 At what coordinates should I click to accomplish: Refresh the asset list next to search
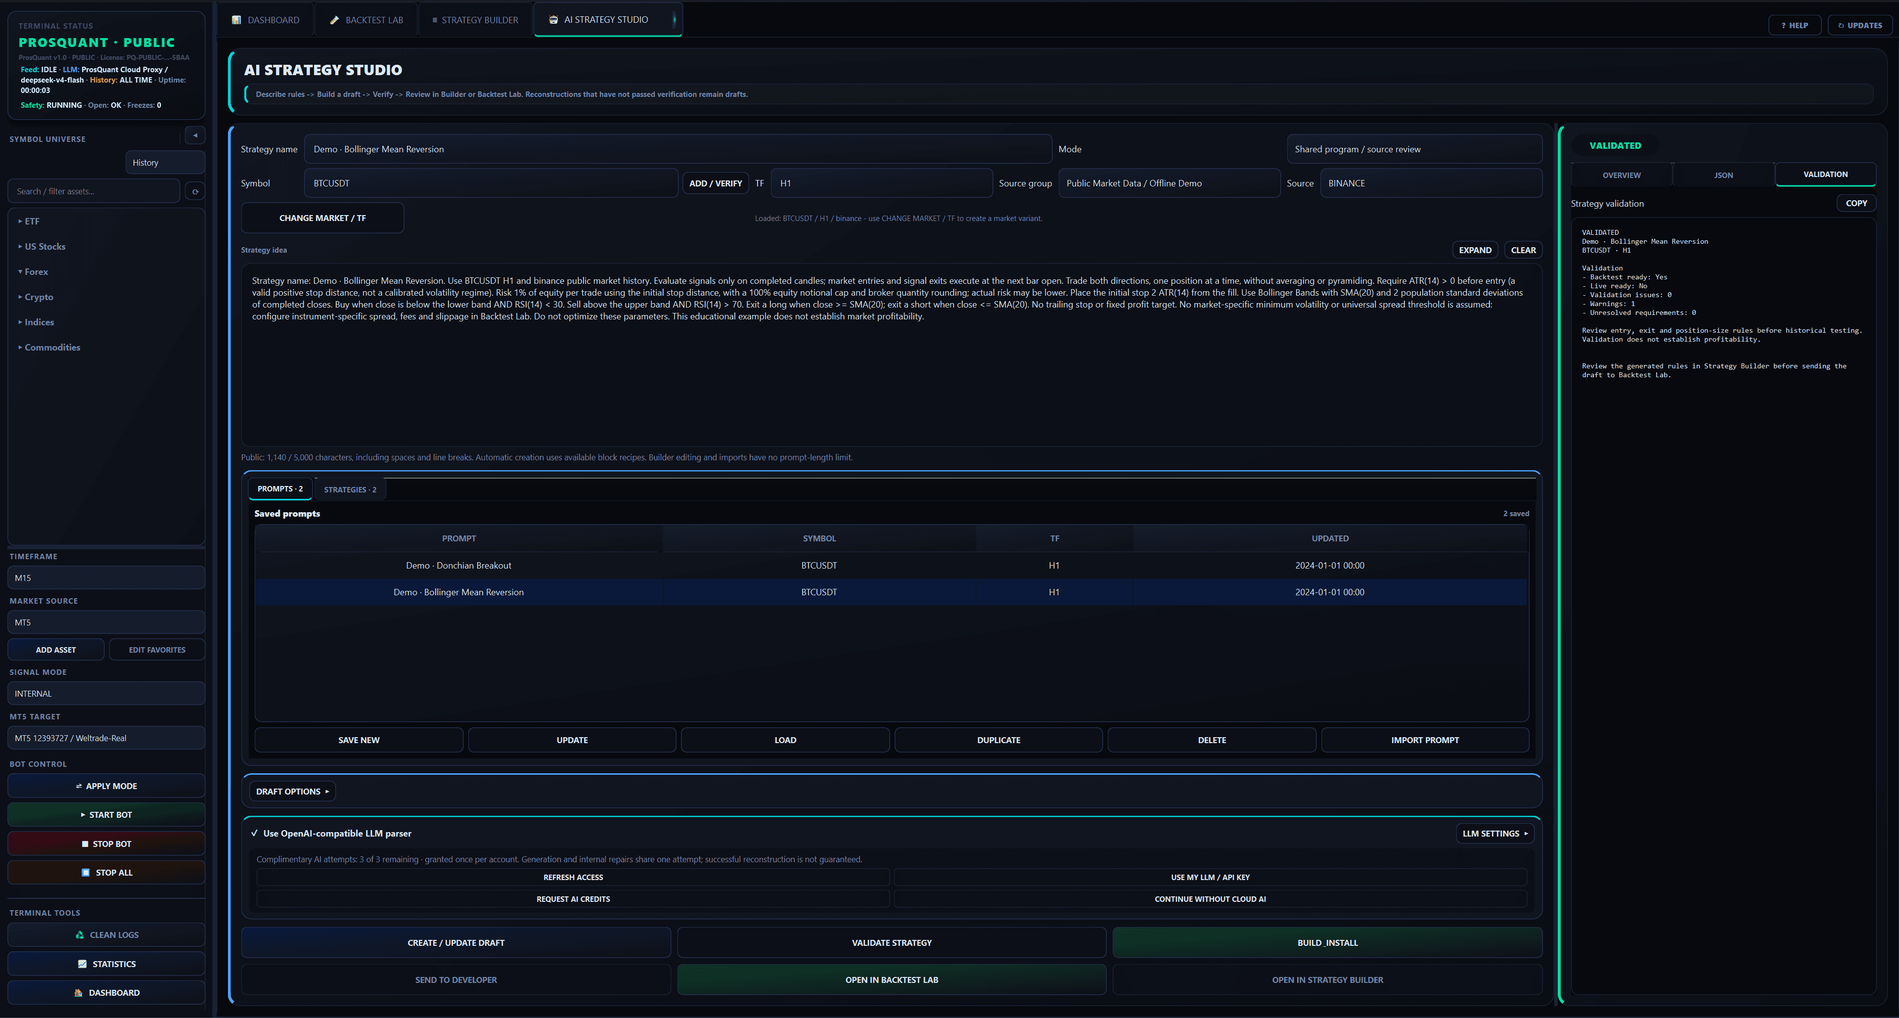coord(195,192)
